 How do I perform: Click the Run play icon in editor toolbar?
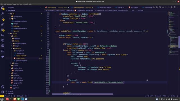(154, 7)
